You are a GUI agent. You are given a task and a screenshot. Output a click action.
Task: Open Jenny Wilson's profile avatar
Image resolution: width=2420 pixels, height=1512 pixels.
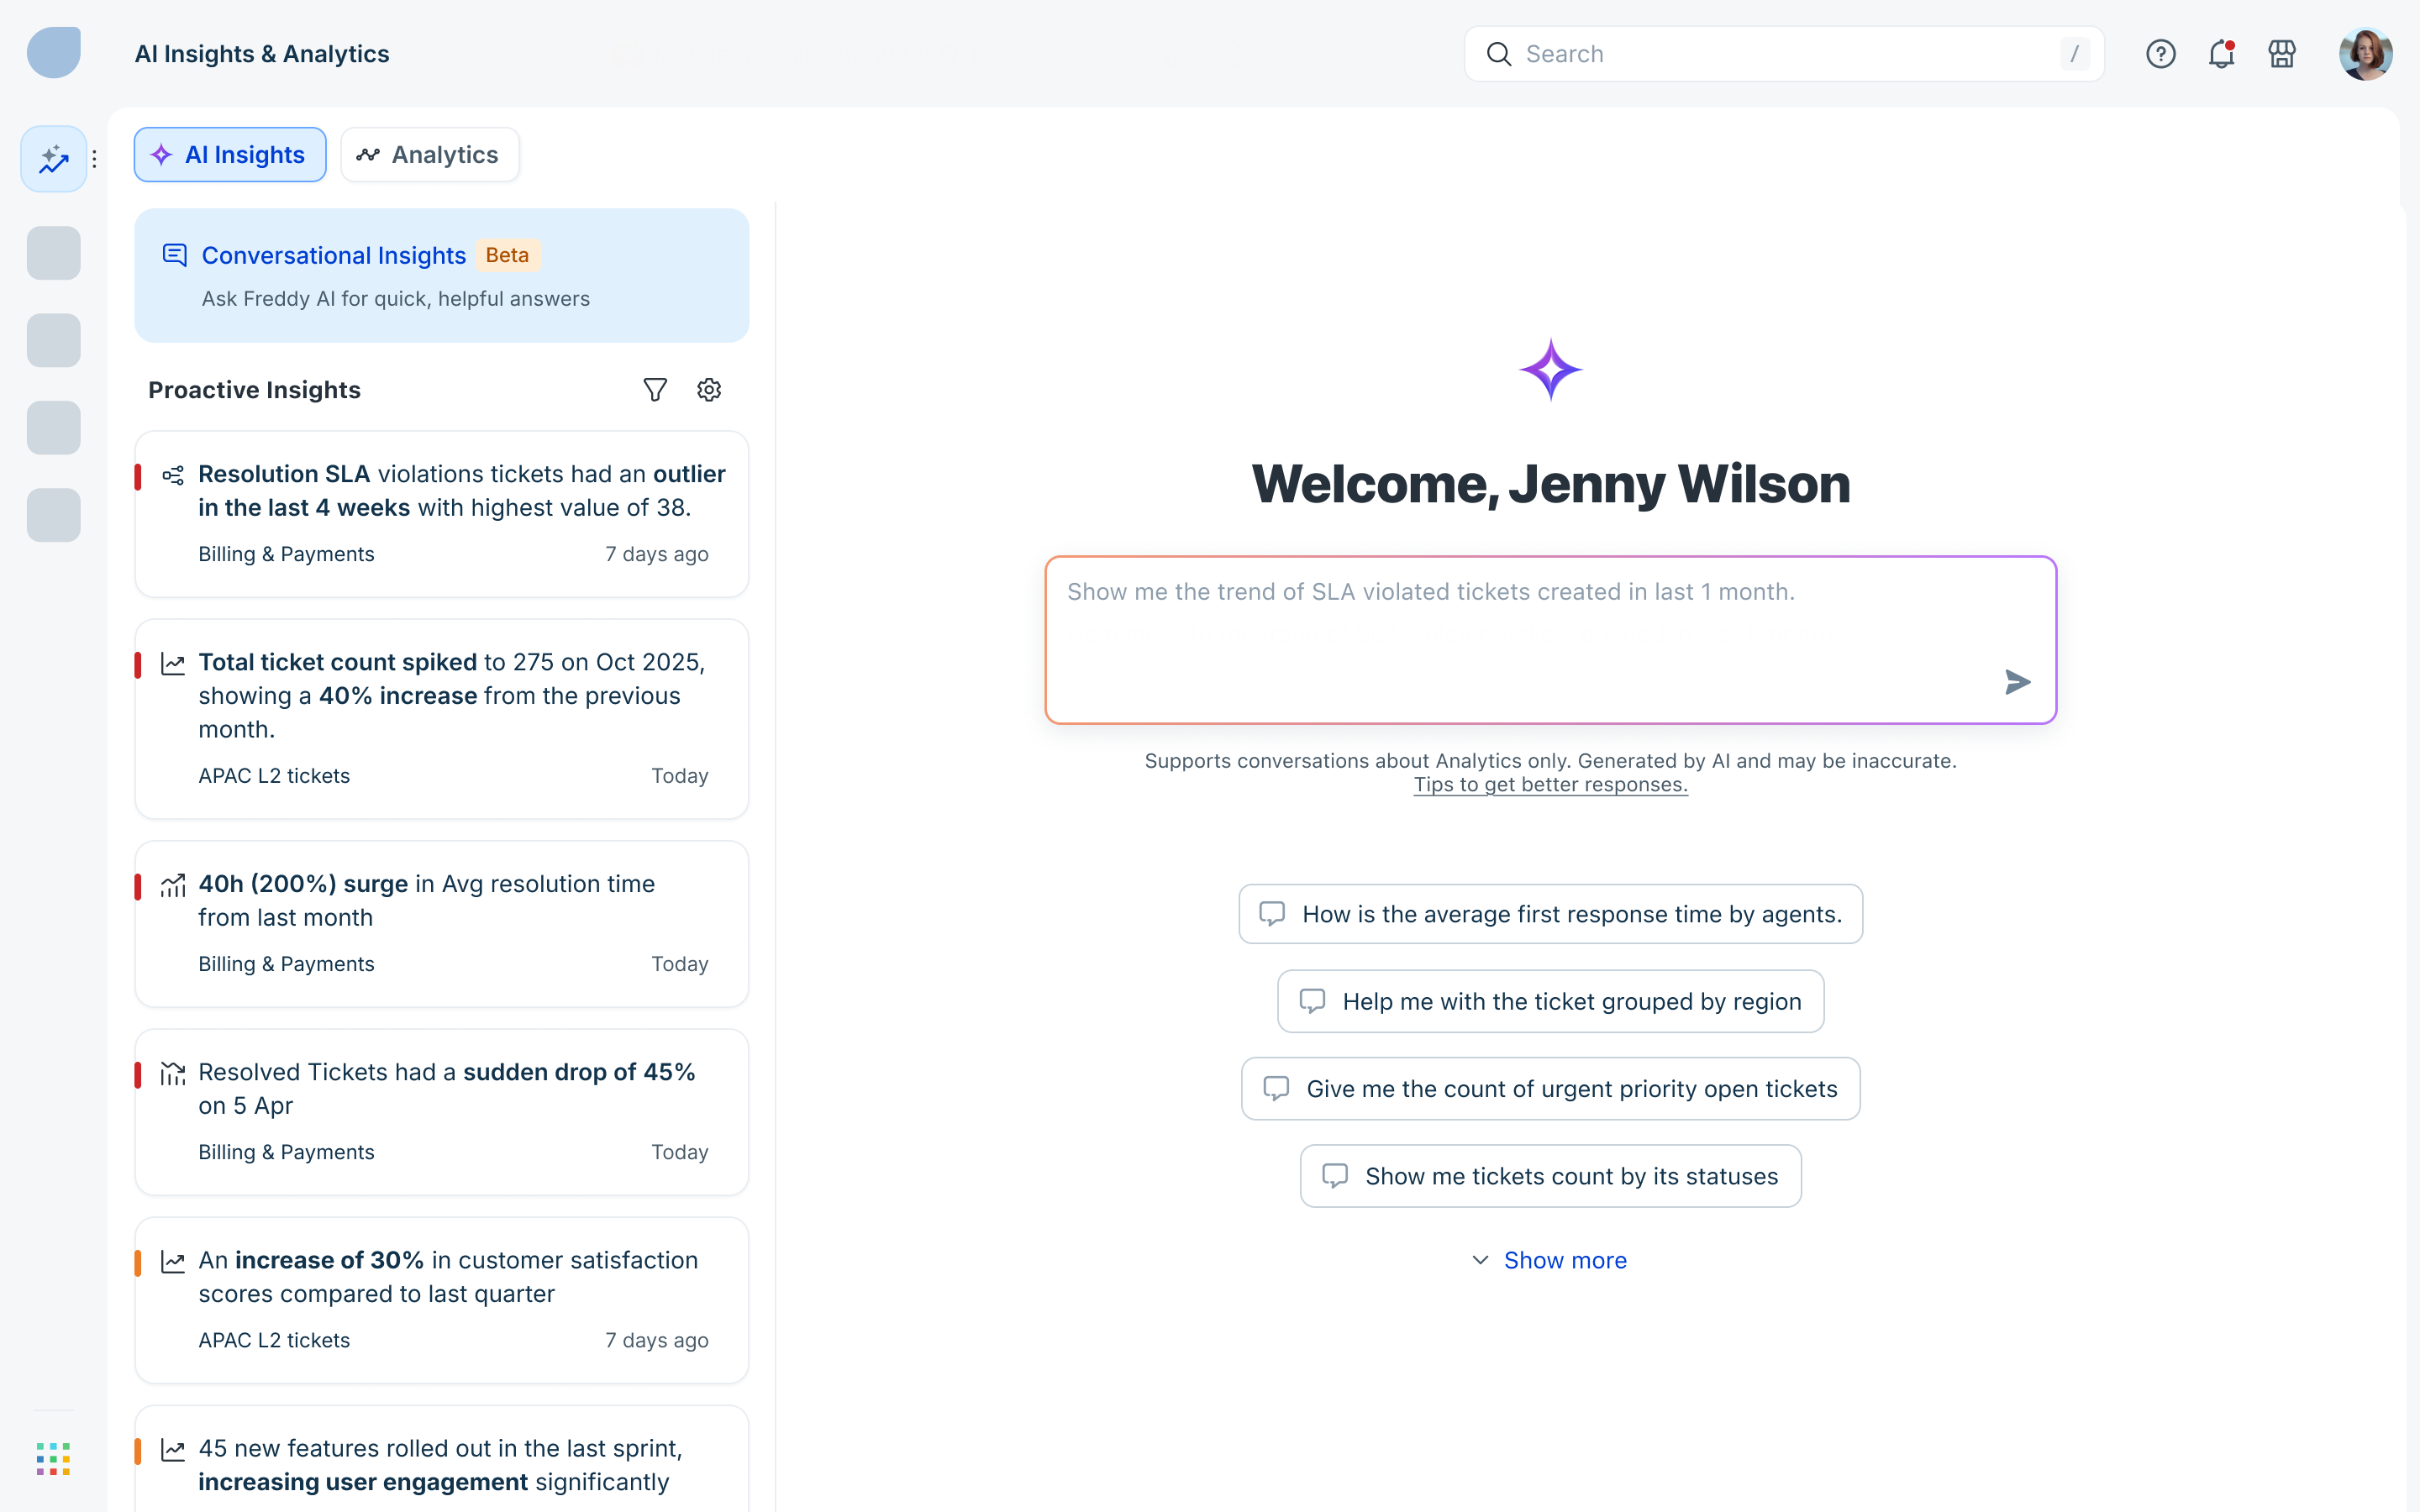2365,54
